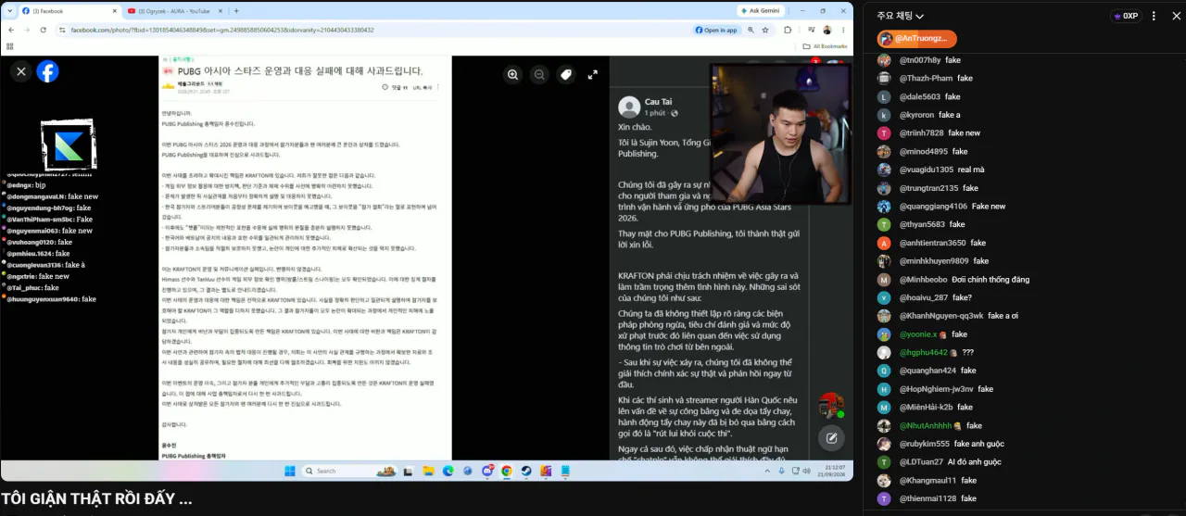1186x516 pixels.
Task: Click chat user @HopNghiem-jw3nv
Action: pyautogui.click(x=937, y=389)
